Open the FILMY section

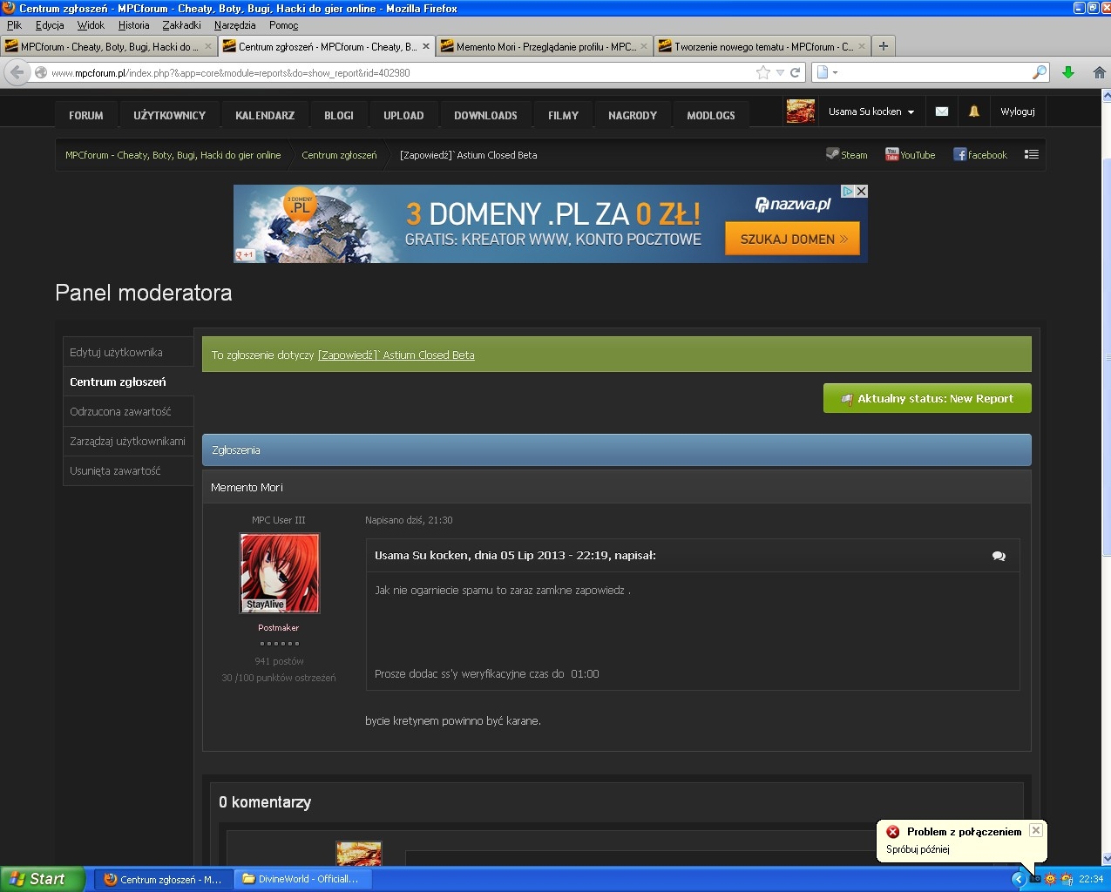point(563,115)
